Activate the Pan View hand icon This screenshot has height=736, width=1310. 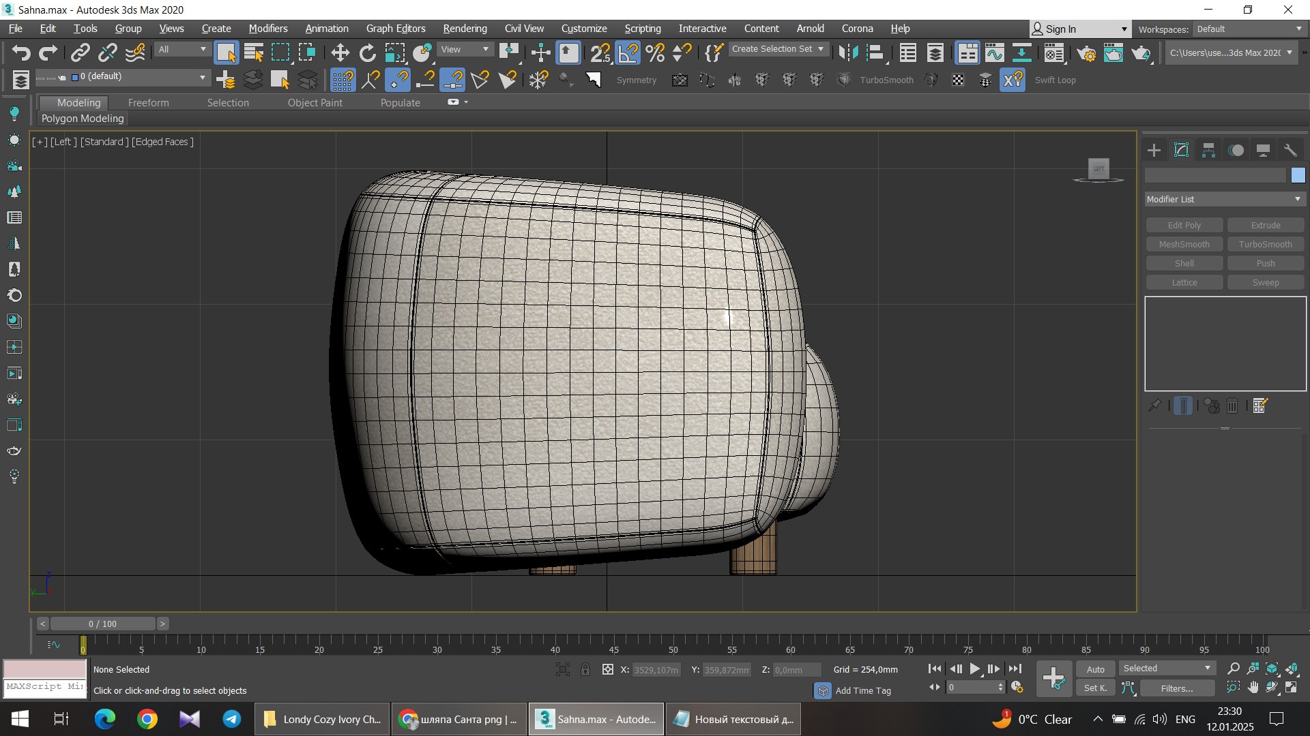pyautogui.click(x=1253, y=688)
